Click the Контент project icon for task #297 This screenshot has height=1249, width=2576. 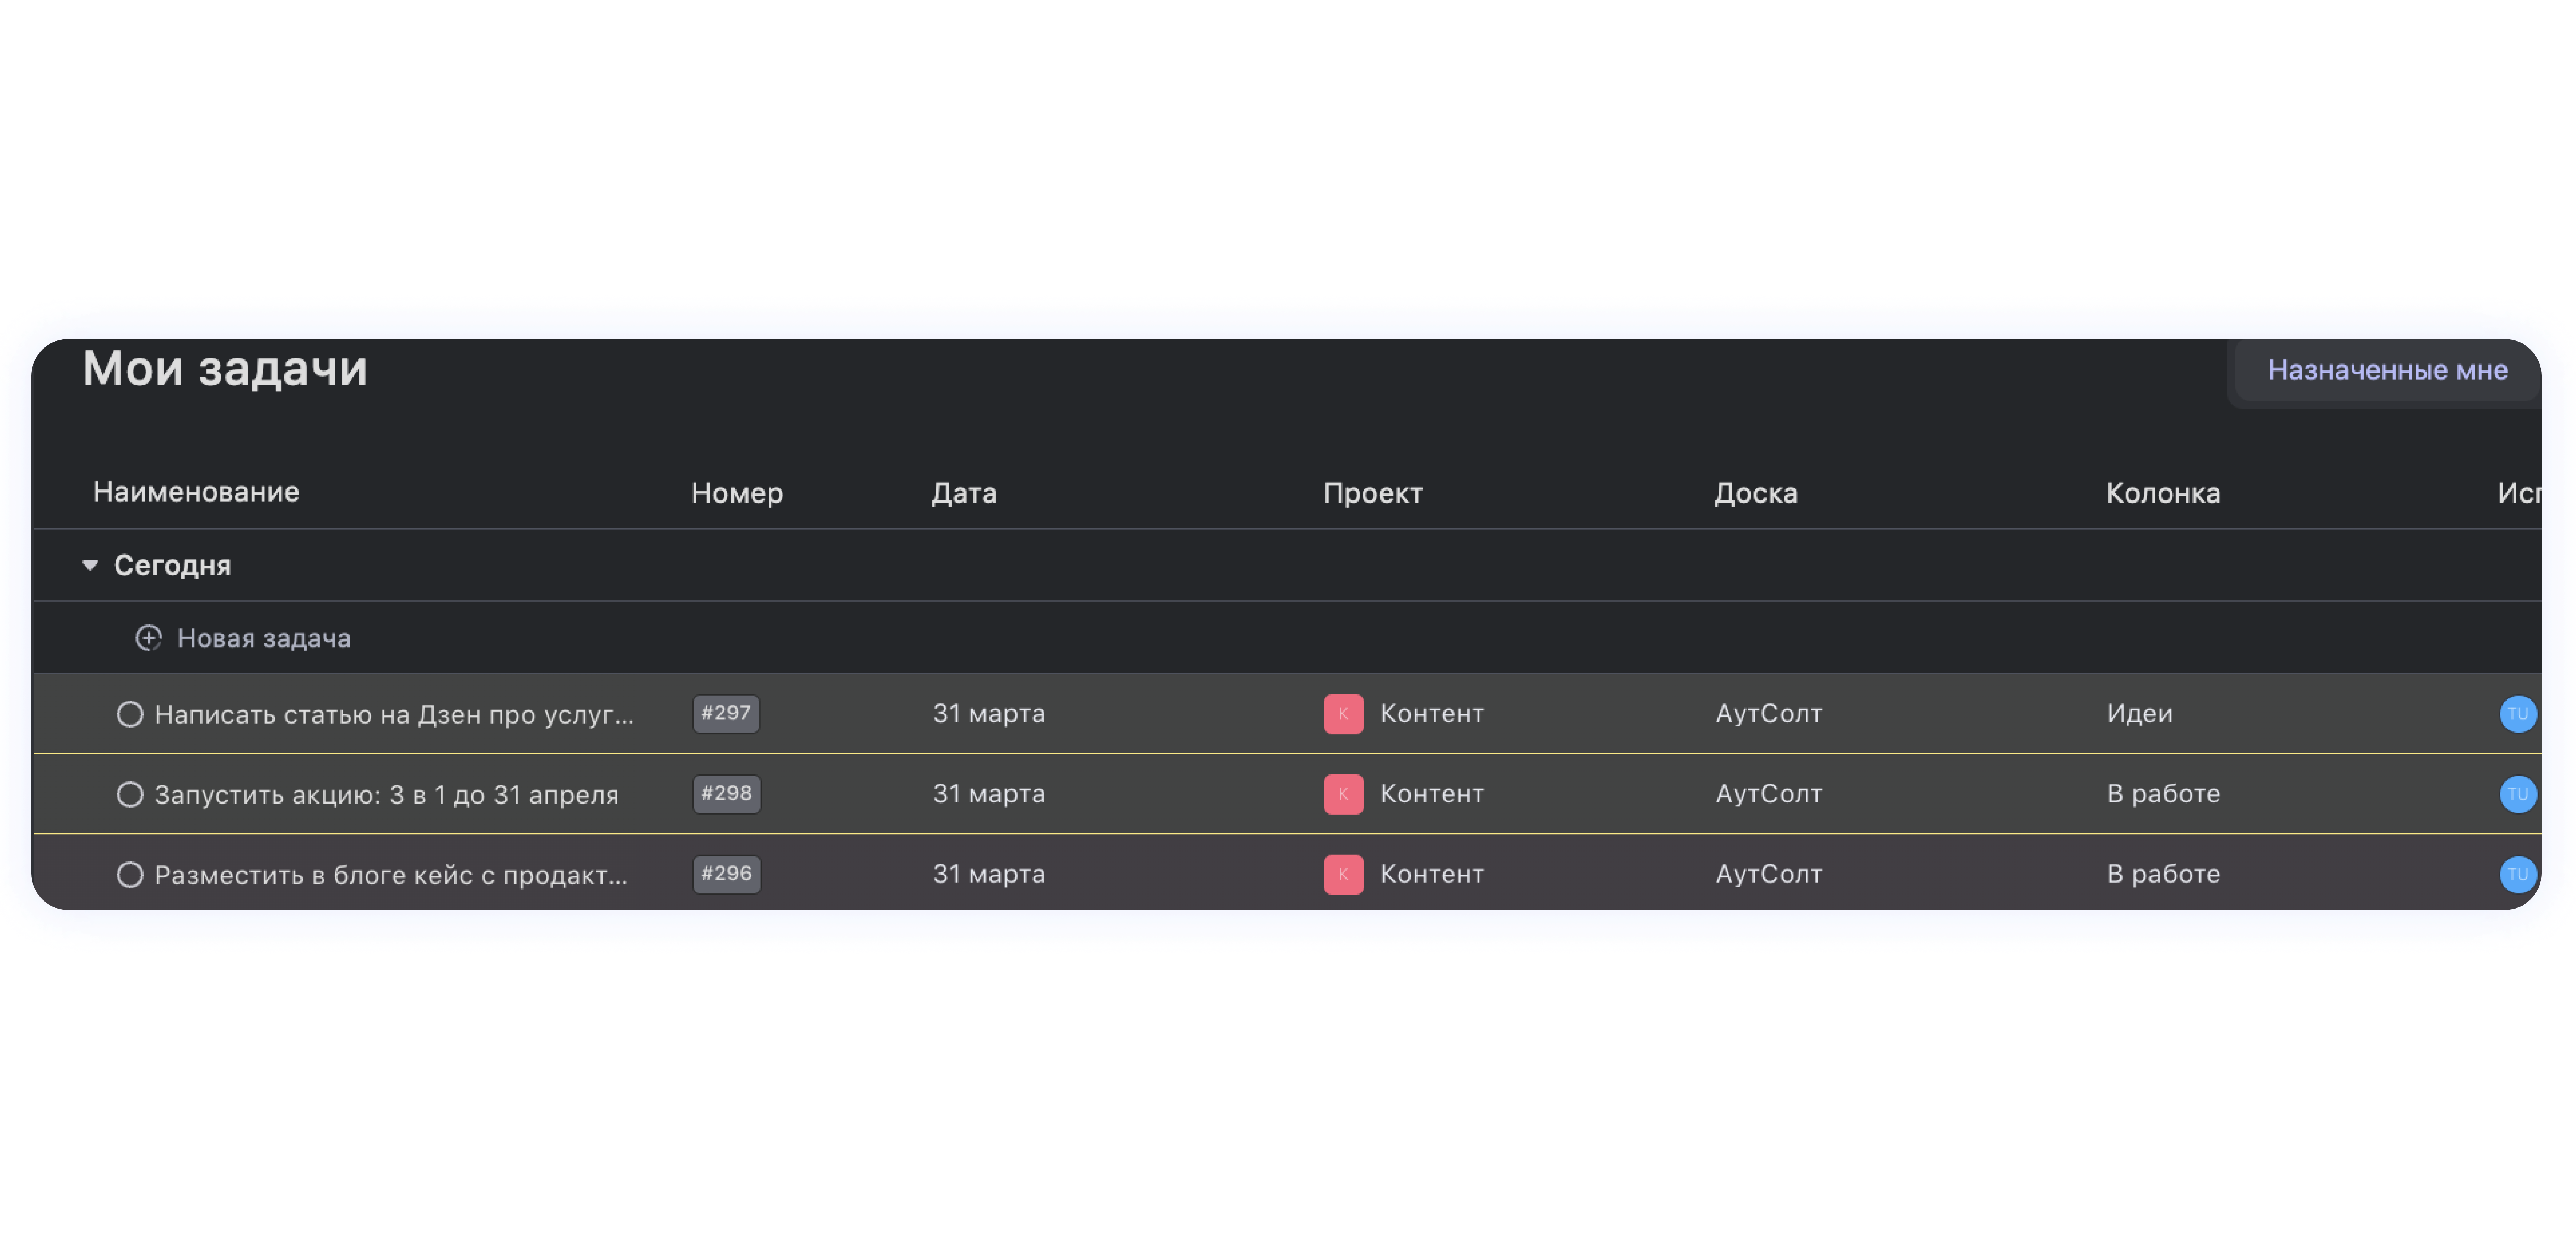click(1343, 714)
